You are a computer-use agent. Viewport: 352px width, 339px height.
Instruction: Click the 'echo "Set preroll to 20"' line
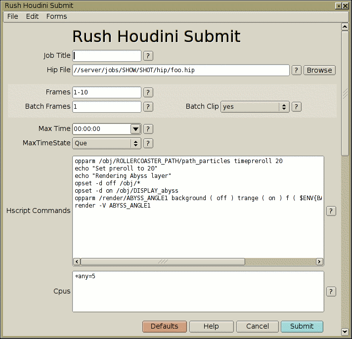coord(116,169)
